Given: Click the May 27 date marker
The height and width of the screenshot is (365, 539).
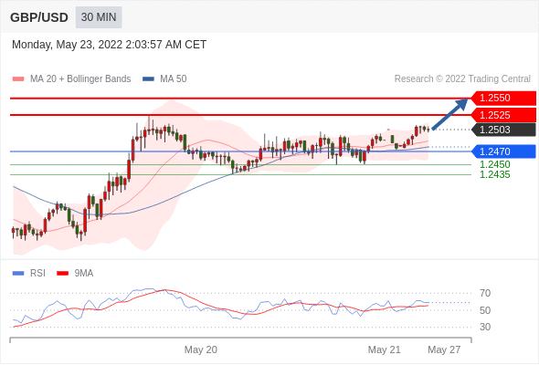Looking at the screenshot, I should tap(444, 349).
